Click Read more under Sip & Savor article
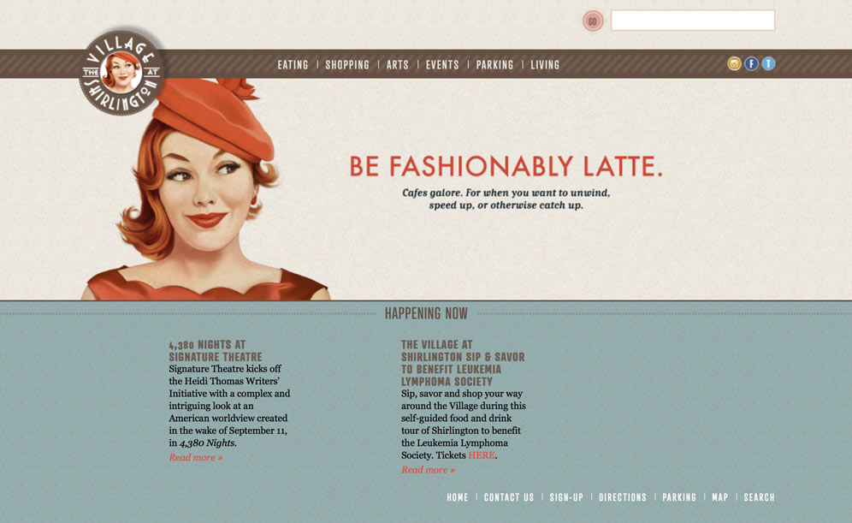The image size is (852, 523). click(429, 470)
